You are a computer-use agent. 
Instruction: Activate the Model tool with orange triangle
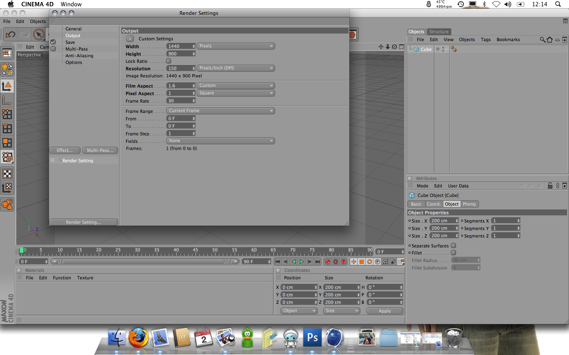click(7, 86)
